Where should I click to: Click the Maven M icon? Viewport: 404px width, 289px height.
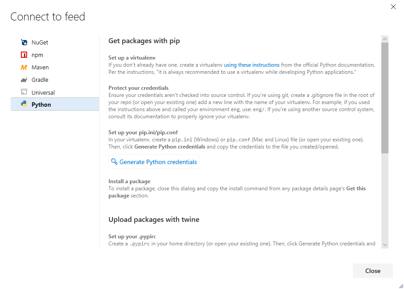click(x=24, y=68)
